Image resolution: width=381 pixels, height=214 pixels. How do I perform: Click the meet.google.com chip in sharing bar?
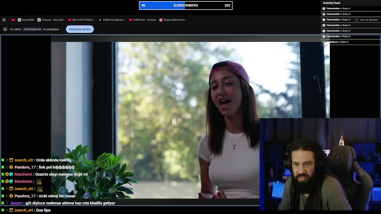point(32,29)
